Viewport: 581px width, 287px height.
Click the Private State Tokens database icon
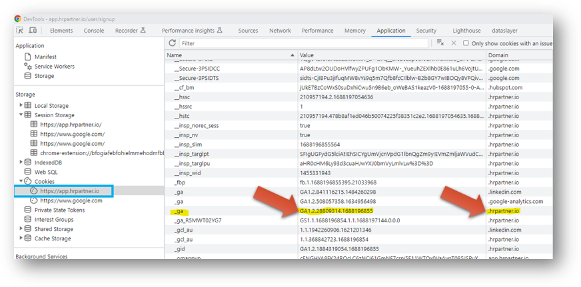pyautogui.click(x=27, y=210)
